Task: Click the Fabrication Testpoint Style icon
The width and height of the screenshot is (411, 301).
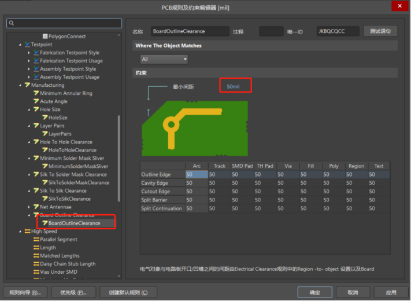Action: point(36,53)
